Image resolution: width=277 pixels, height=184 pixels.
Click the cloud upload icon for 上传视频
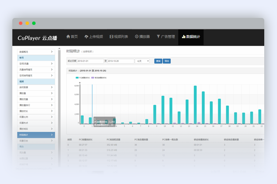86,37
